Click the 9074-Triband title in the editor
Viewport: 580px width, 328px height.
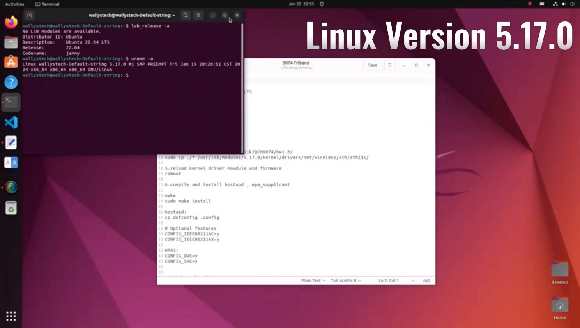click(x=296, y=63)
